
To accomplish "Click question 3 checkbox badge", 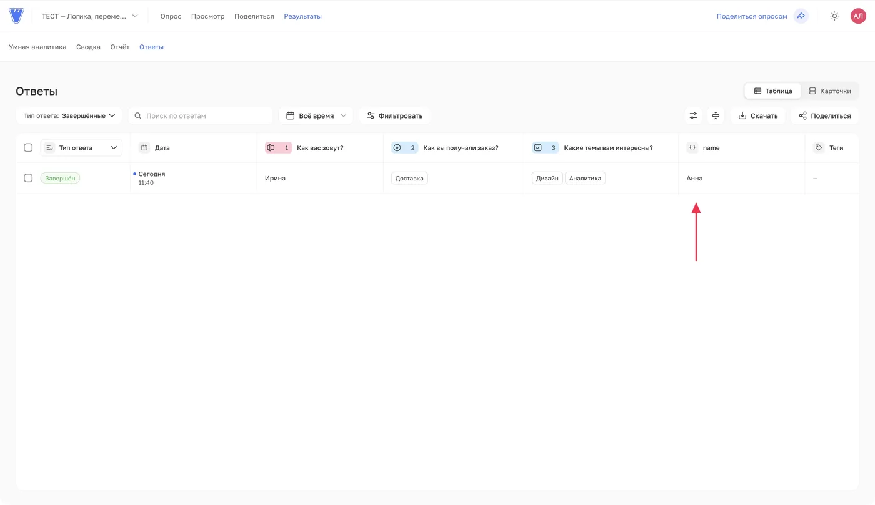I will 545,148.
